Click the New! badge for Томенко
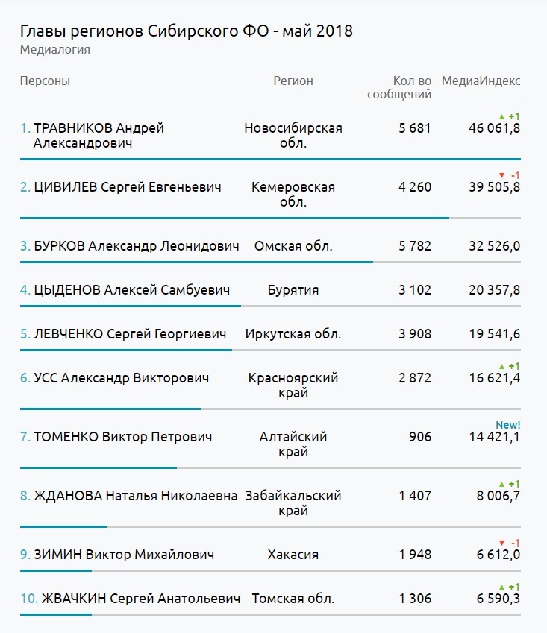 pyautogui.click(x=507, y=425)
